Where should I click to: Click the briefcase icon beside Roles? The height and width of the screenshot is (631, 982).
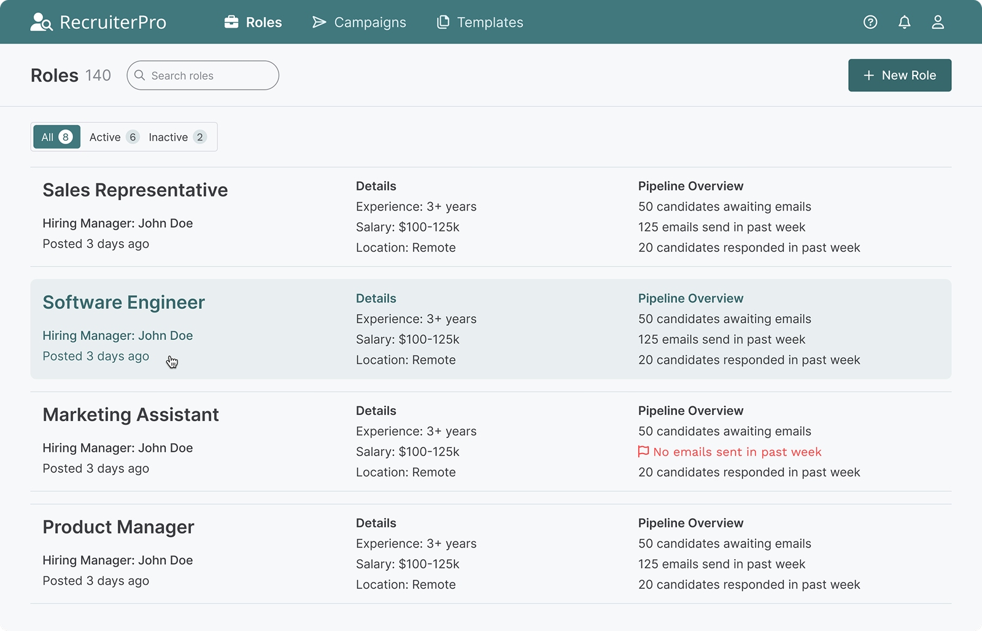[x=231, y=22]
